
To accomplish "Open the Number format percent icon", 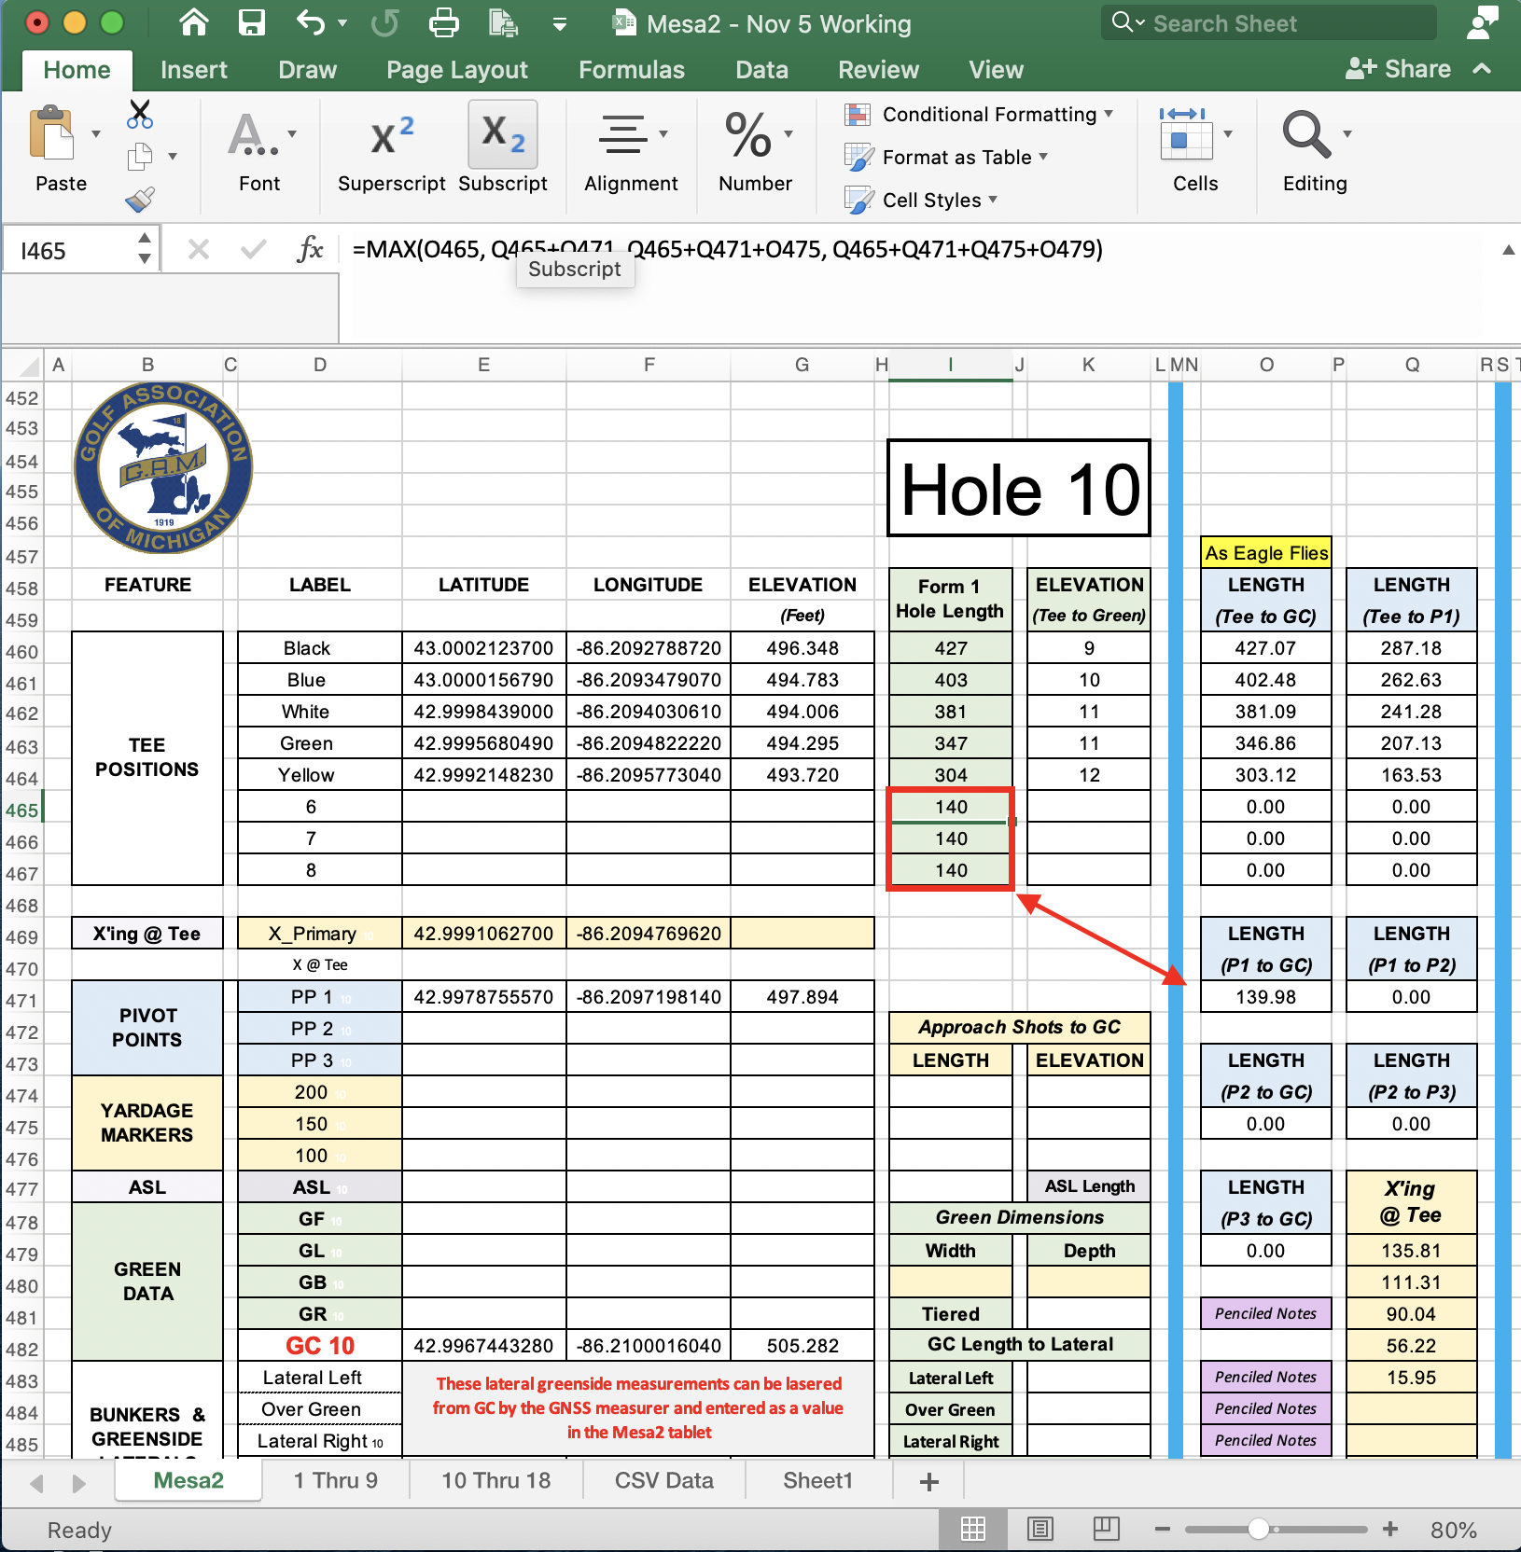I will [x=748, y=134].
